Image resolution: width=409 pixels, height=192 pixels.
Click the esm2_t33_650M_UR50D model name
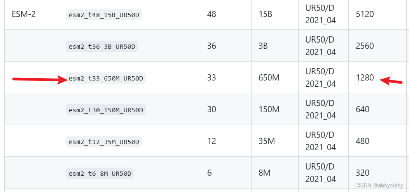click(106, 78)
